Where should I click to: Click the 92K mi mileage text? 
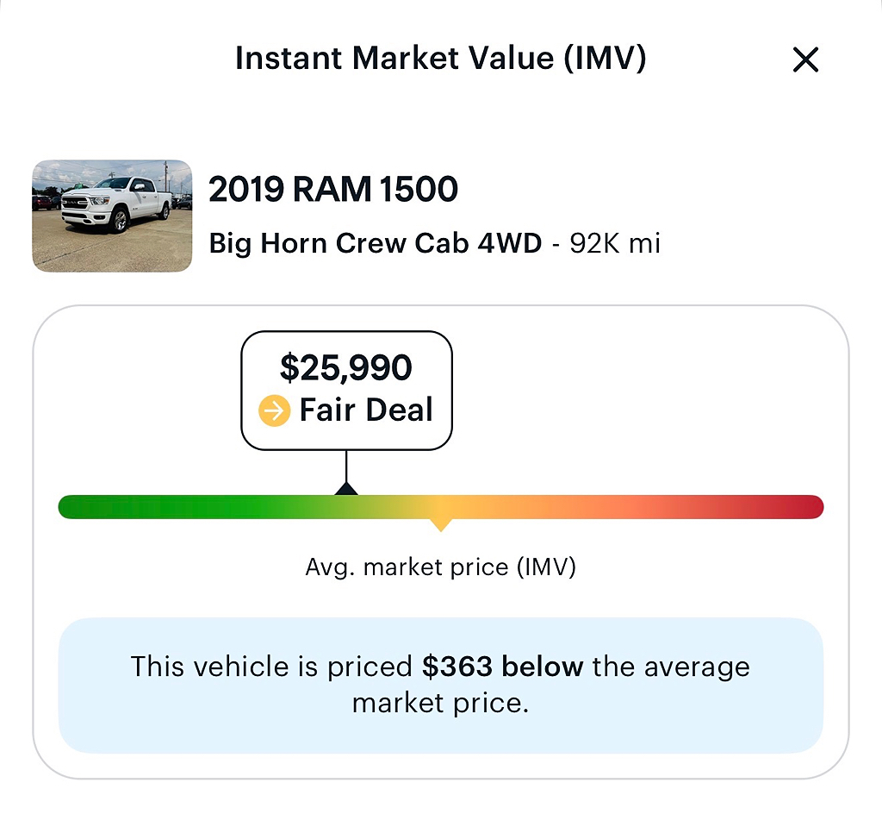pyautogui.click(x=615, y=243)
